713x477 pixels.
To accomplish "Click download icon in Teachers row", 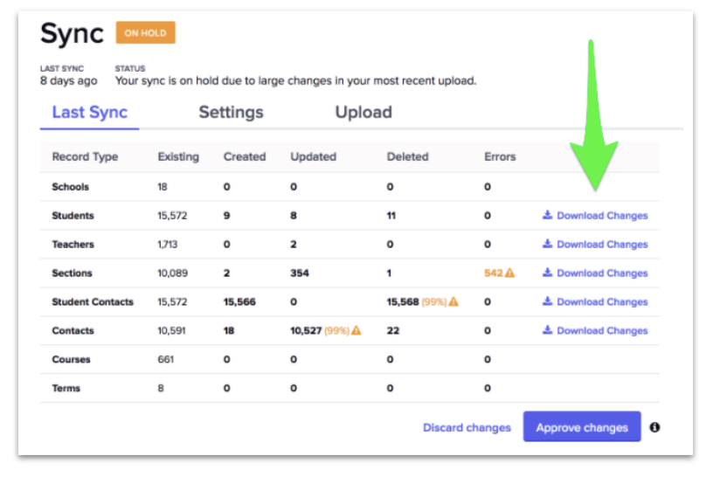I will pos(548,243).
